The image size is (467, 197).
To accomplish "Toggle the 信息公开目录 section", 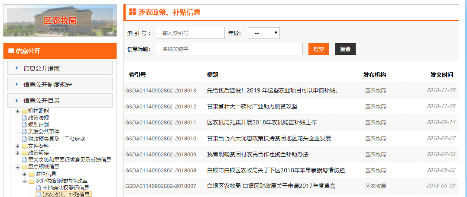I will tap(60, 101).
